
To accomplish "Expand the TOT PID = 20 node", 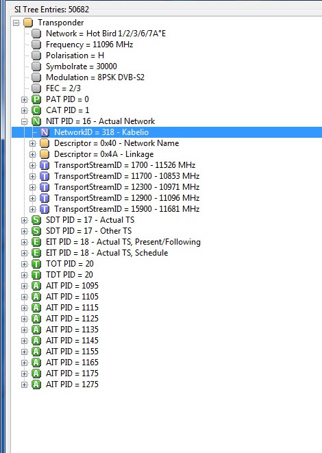I will [x=24, y=264].
